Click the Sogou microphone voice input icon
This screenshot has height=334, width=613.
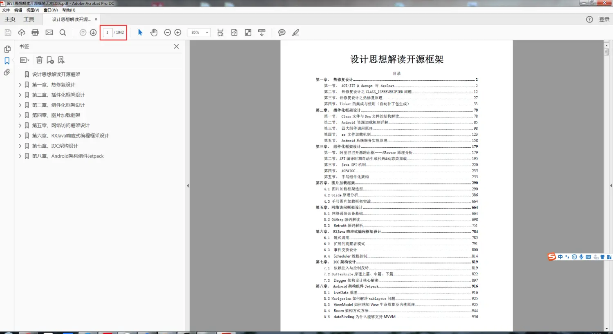581,257
